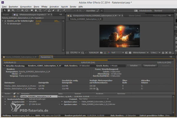The image size is (177, 118).
Task: Expand the Schieberegler property
Action: pos(5,24)
